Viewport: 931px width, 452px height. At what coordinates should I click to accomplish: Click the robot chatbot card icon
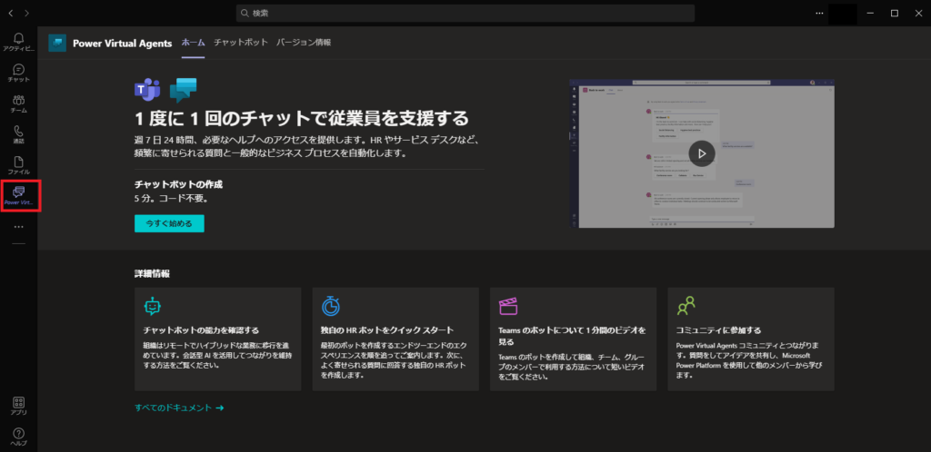pyautogui.click(x=153, y=306)
